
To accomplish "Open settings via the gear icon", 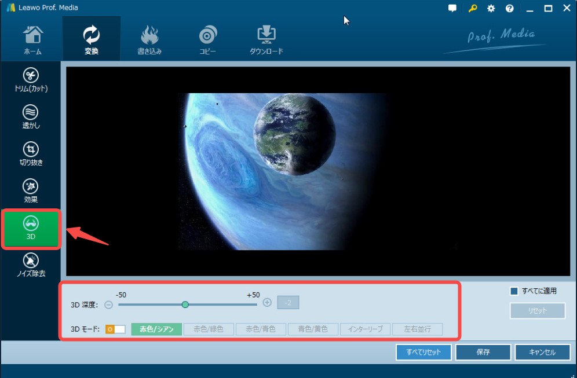I will [491, 8].
